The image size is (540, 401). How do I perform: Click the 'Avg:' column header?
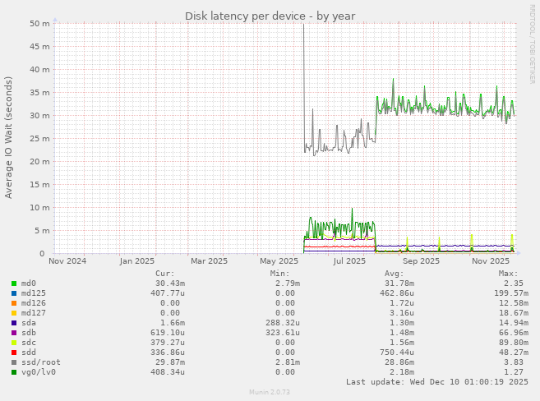point(394,274)
